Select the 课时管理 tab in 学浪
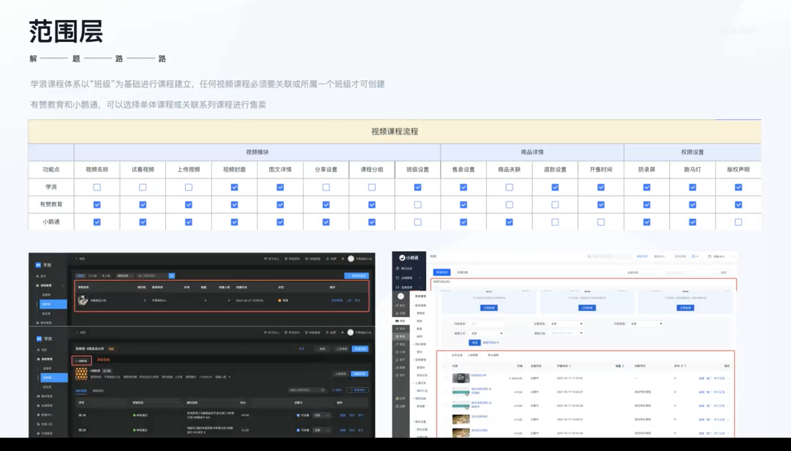 pos(81,391)
